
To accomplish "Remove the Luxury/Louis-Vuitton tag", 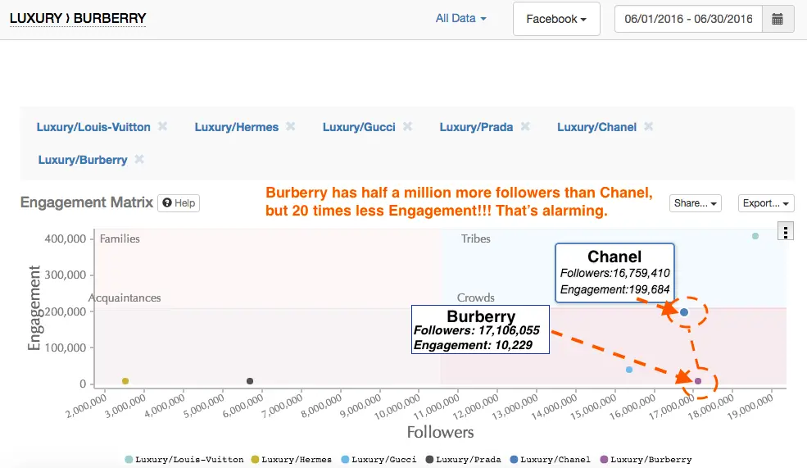I will (x=163, y=126).
